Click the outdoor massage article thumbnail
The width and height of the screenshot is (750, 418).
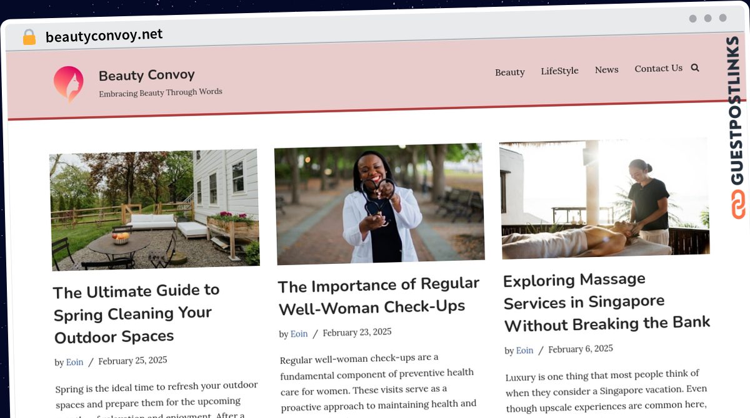604,198
